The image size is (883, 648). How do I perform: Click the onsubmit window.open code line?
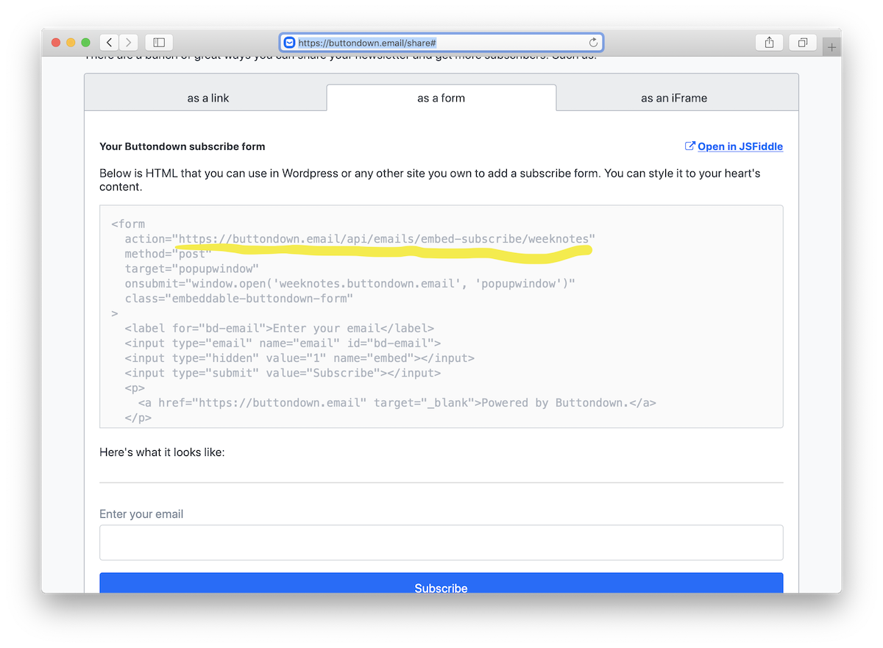coord(350,284)
